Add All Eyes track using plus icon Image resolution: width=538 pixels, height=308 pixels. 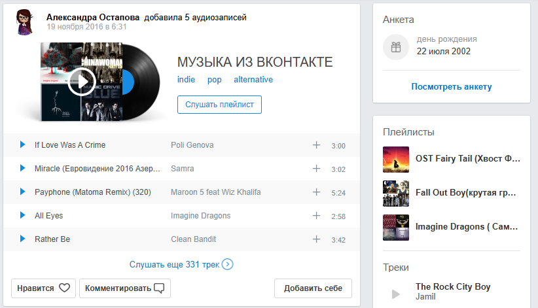[x=316, y=216]
